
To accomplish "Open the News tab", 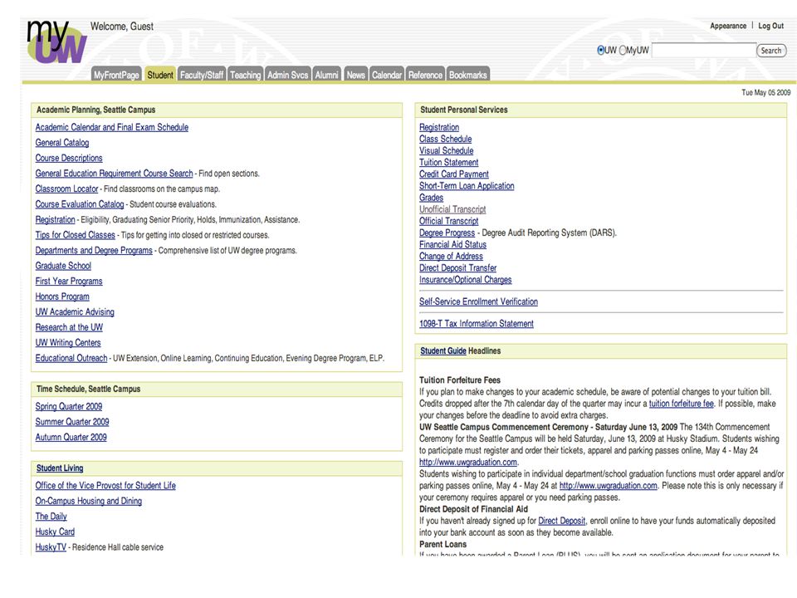I will (356, 75).
